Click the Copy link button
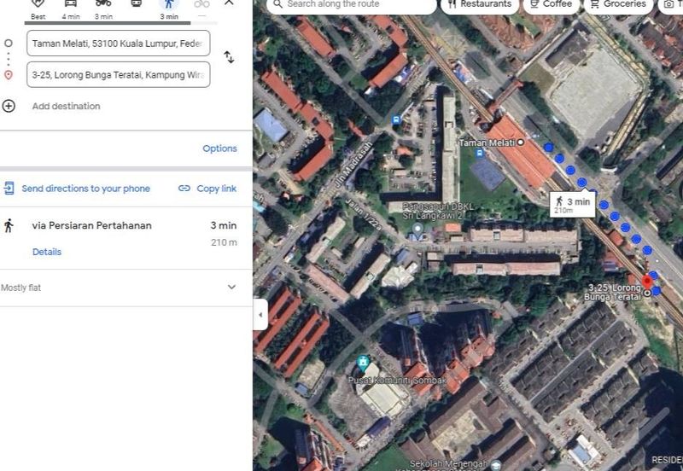Viewport: 683px width, 471px height. point(207,189)
